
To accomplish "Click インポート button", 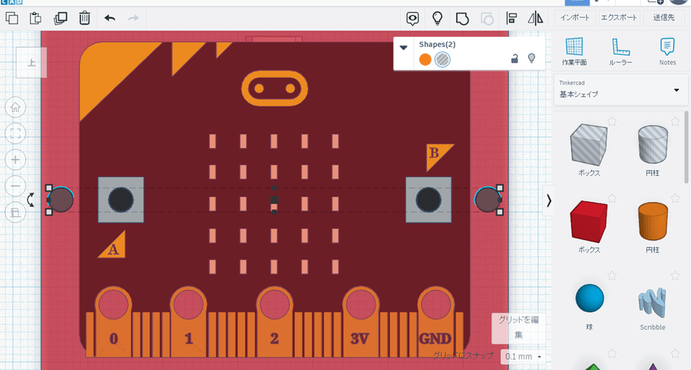I will (574, 18).
